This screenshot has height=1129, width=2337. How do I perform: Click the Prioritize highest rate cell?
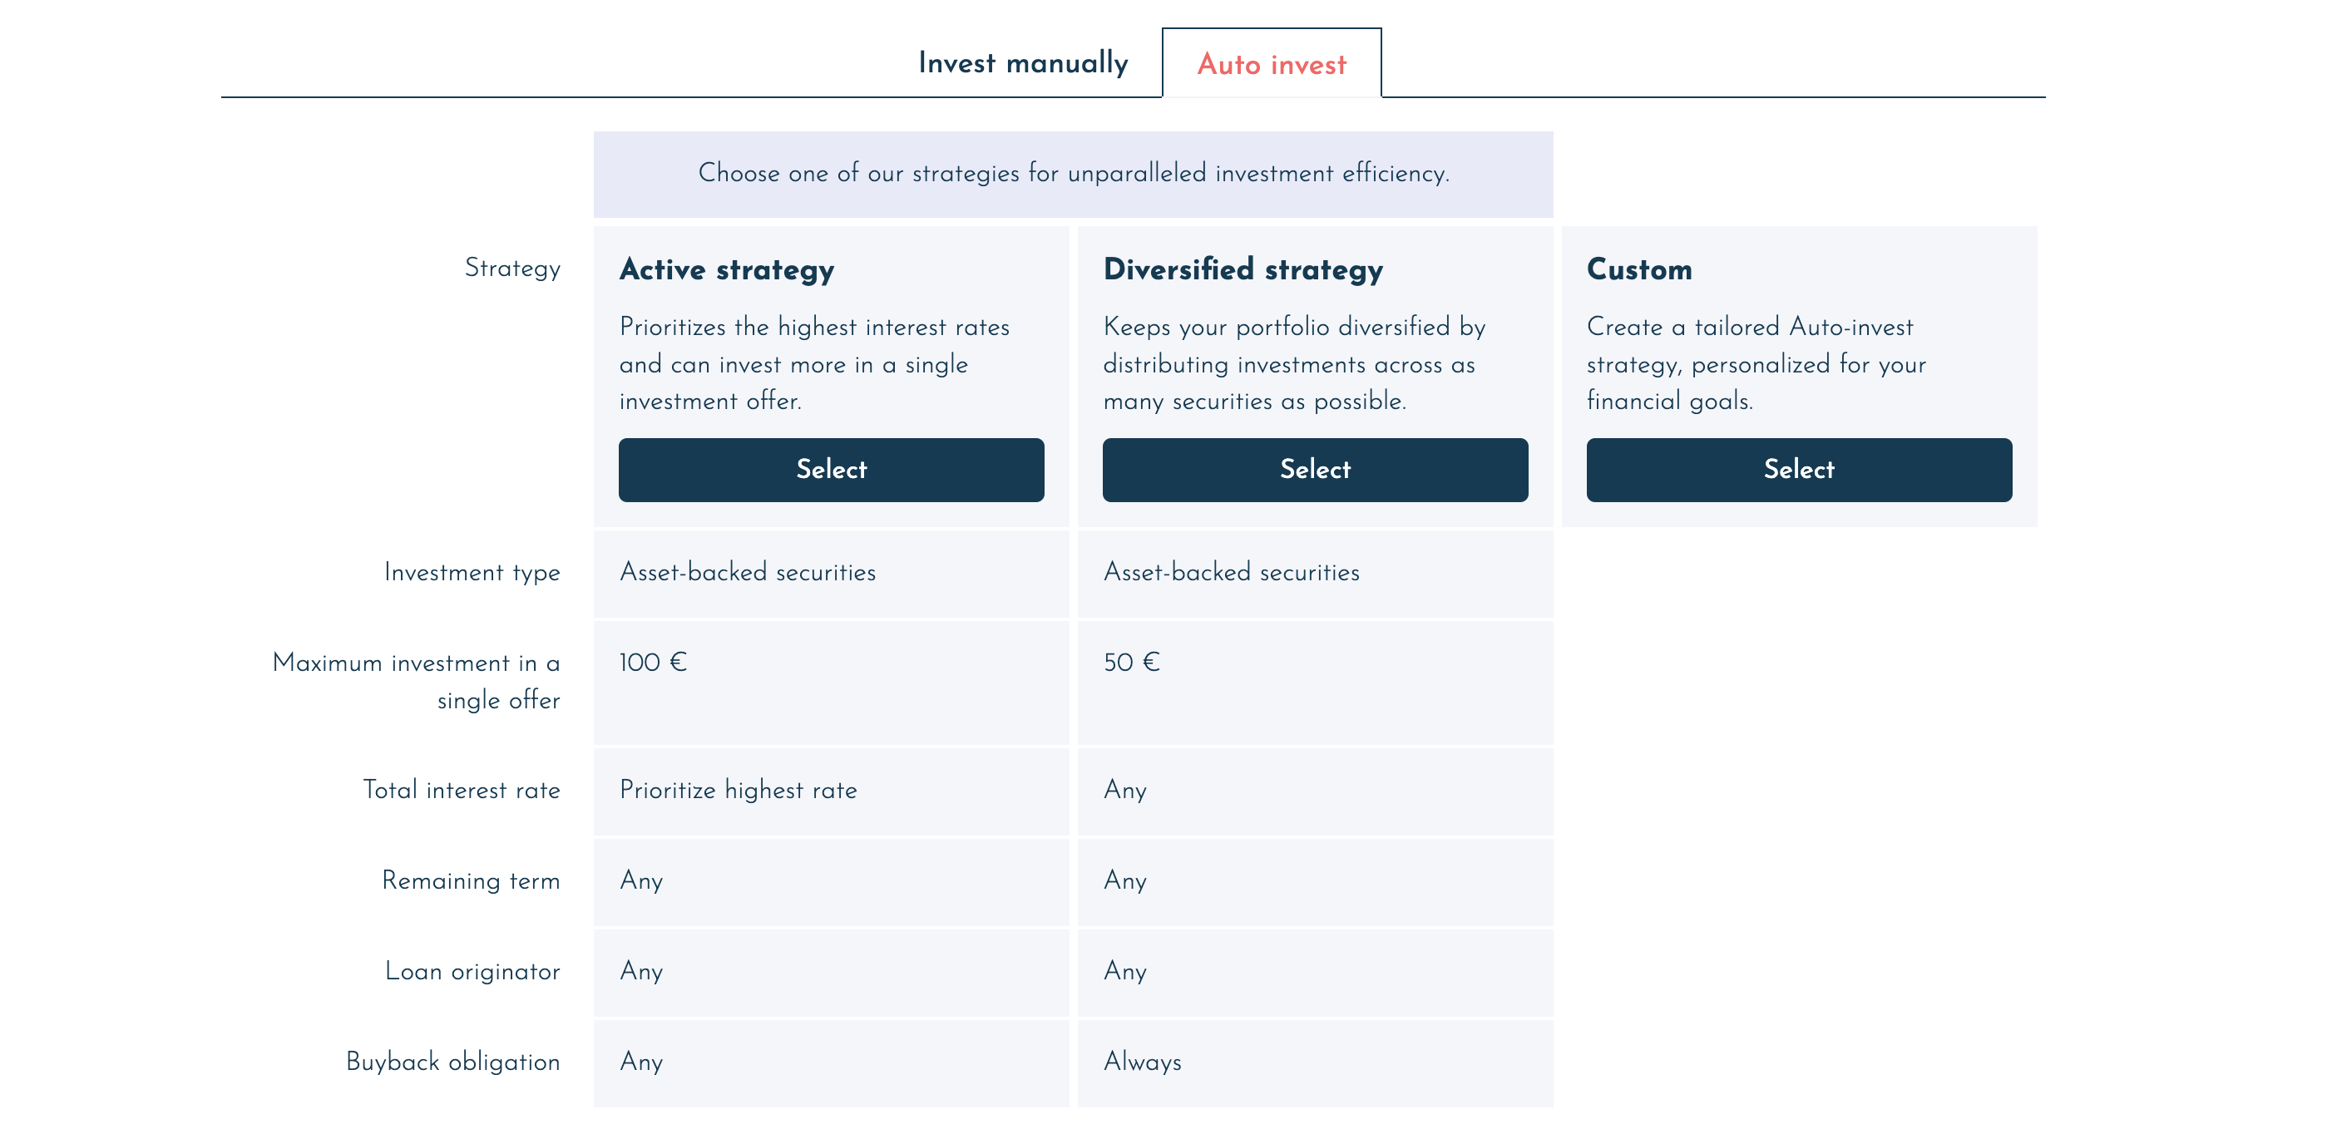[738, 790]
